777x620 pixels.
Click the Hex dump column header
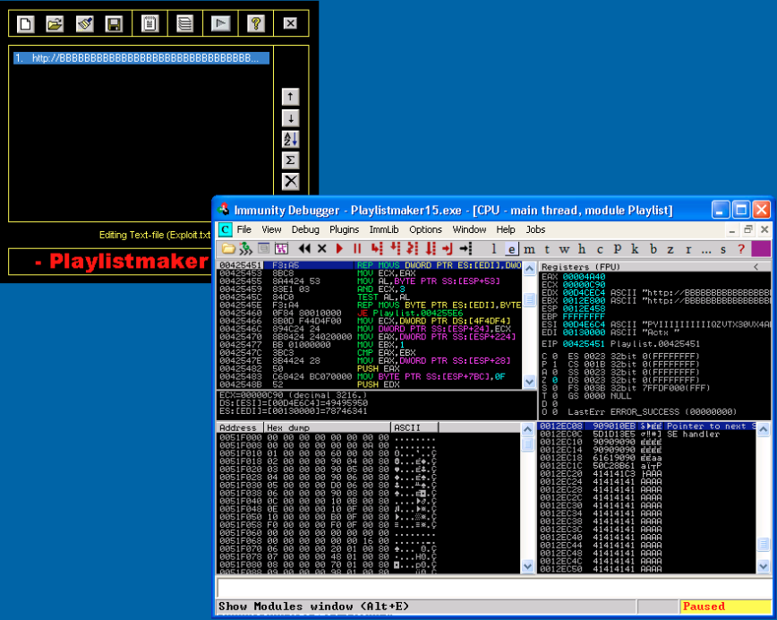[x=327, y=427]
